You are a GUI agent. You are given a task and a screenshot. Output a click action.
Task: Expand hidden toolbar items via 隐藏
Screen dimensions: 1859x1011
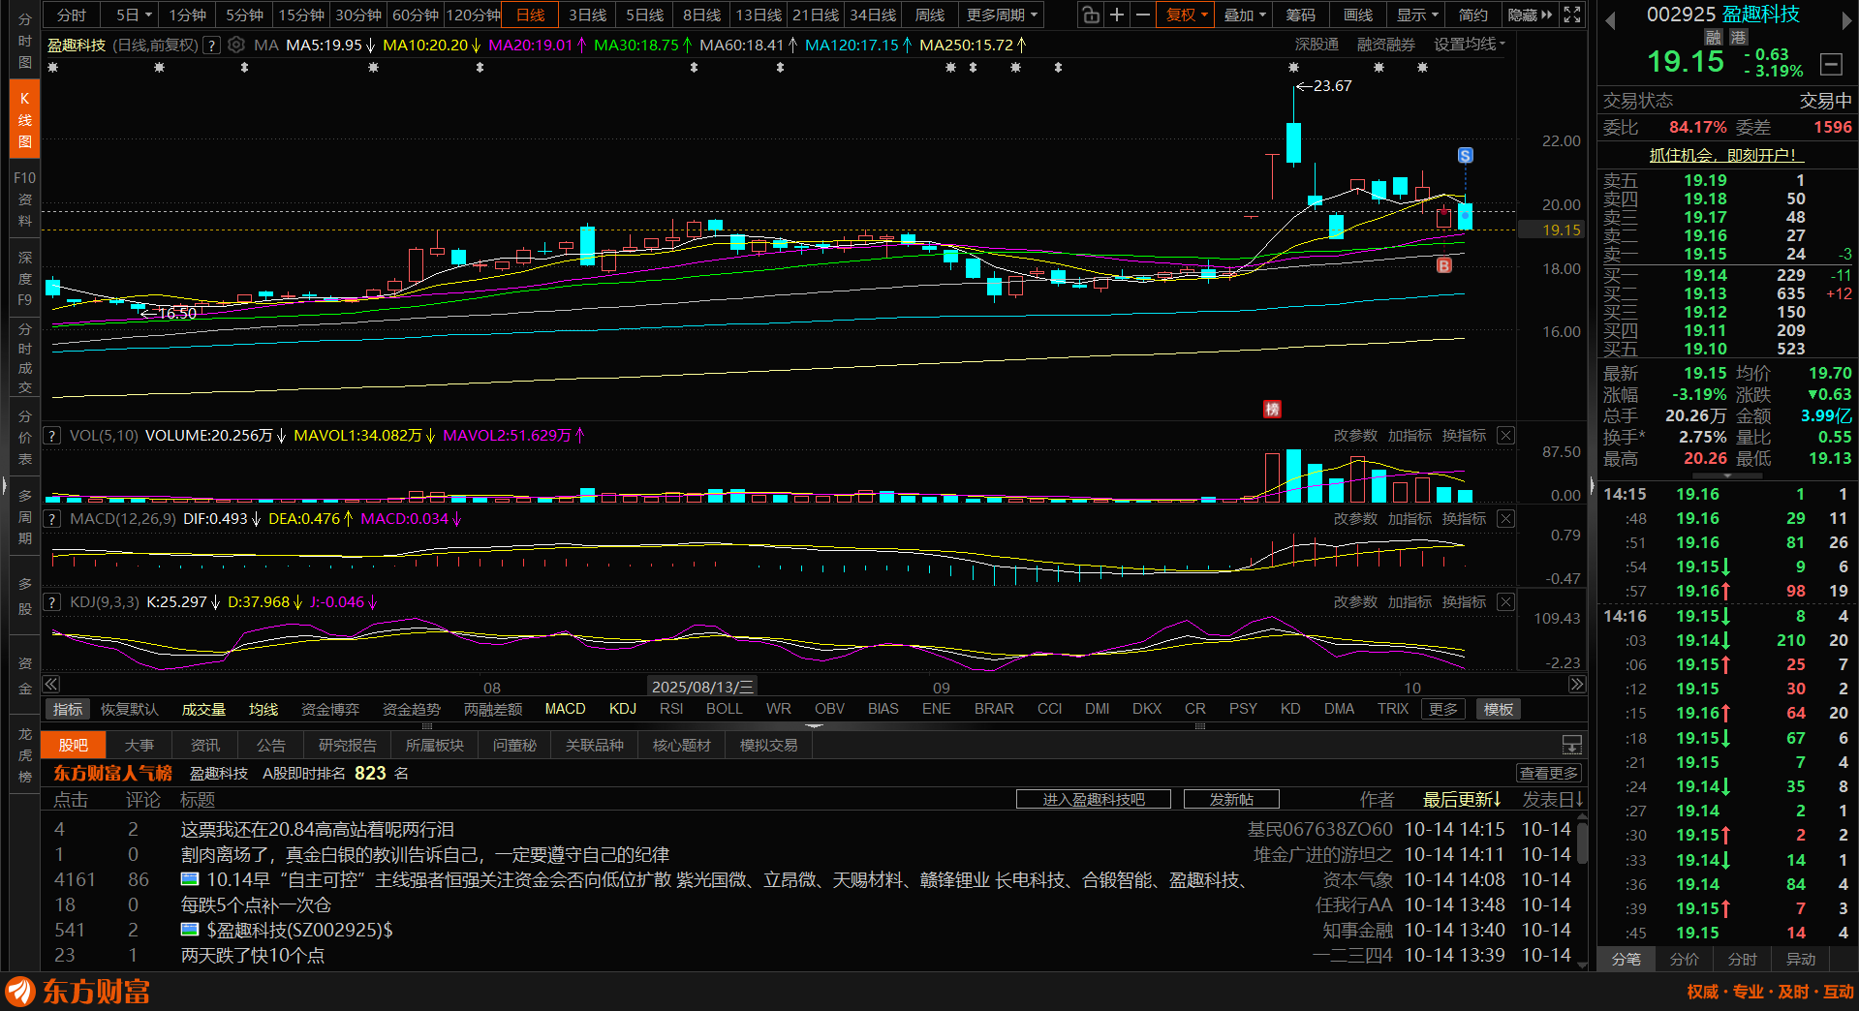pyautogui.click(x=1530, y=15)
